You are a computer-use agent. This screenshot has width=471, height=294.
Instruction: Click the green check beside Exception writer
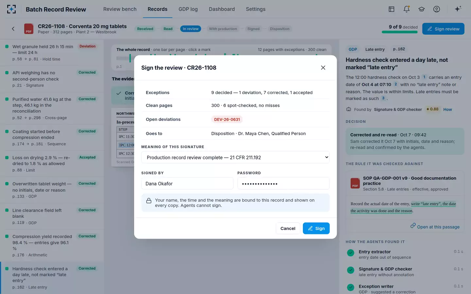351,287
